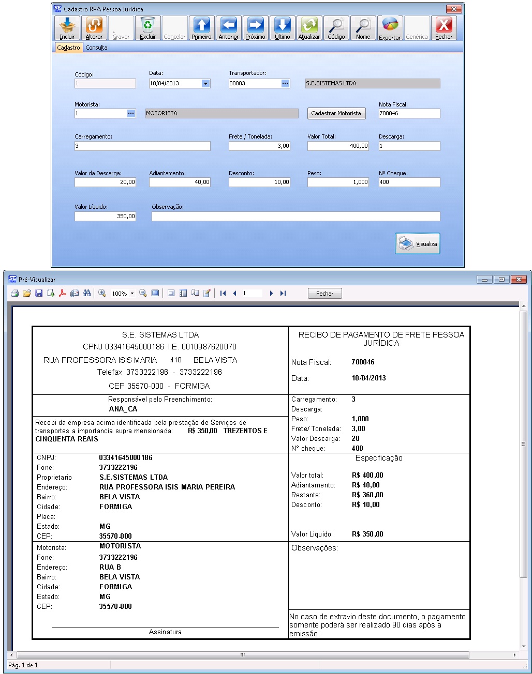Export the preview as PDF

[x=62, y=294]
